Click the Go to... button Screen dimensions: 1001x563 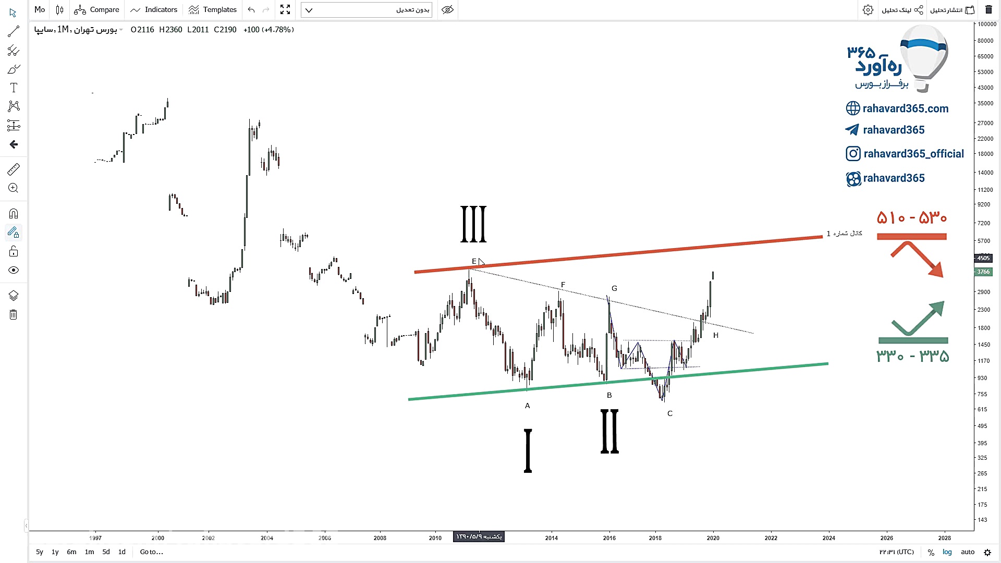pos(151,552)
